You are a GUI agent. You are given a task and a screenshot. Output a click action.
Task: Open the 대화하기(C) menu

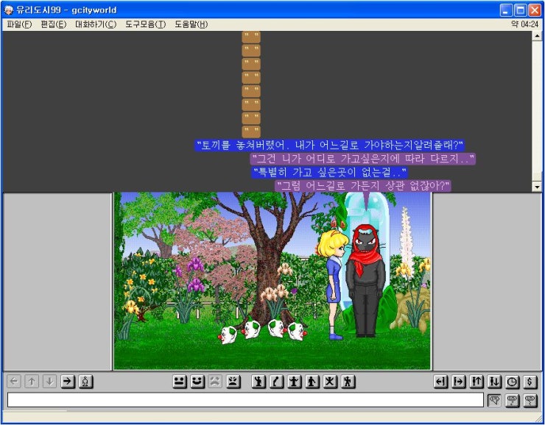click(x=95, y=24)
